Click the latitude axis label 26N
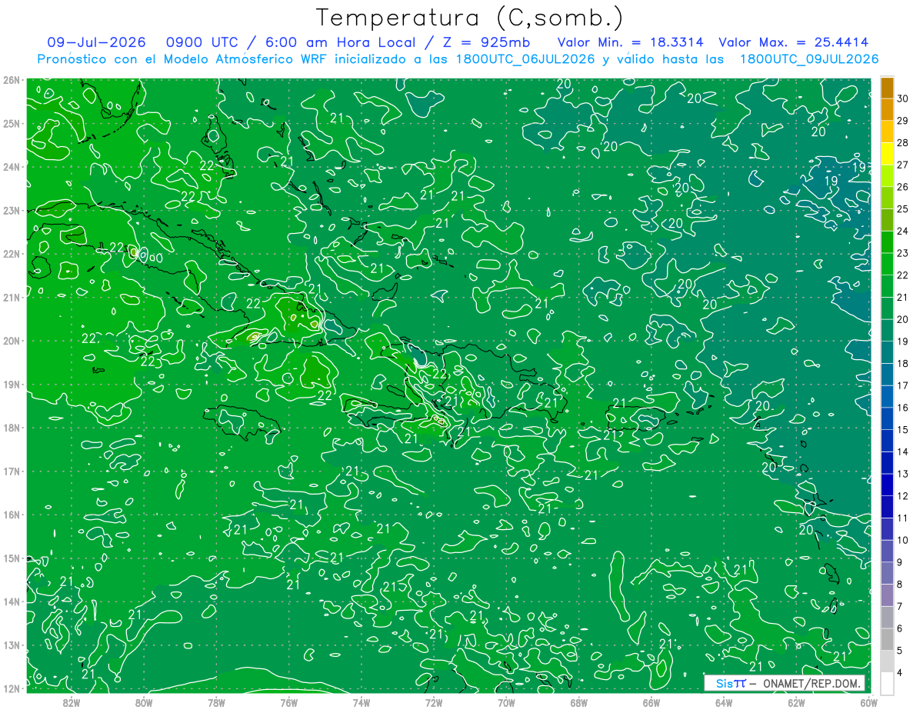 point(12,80)
